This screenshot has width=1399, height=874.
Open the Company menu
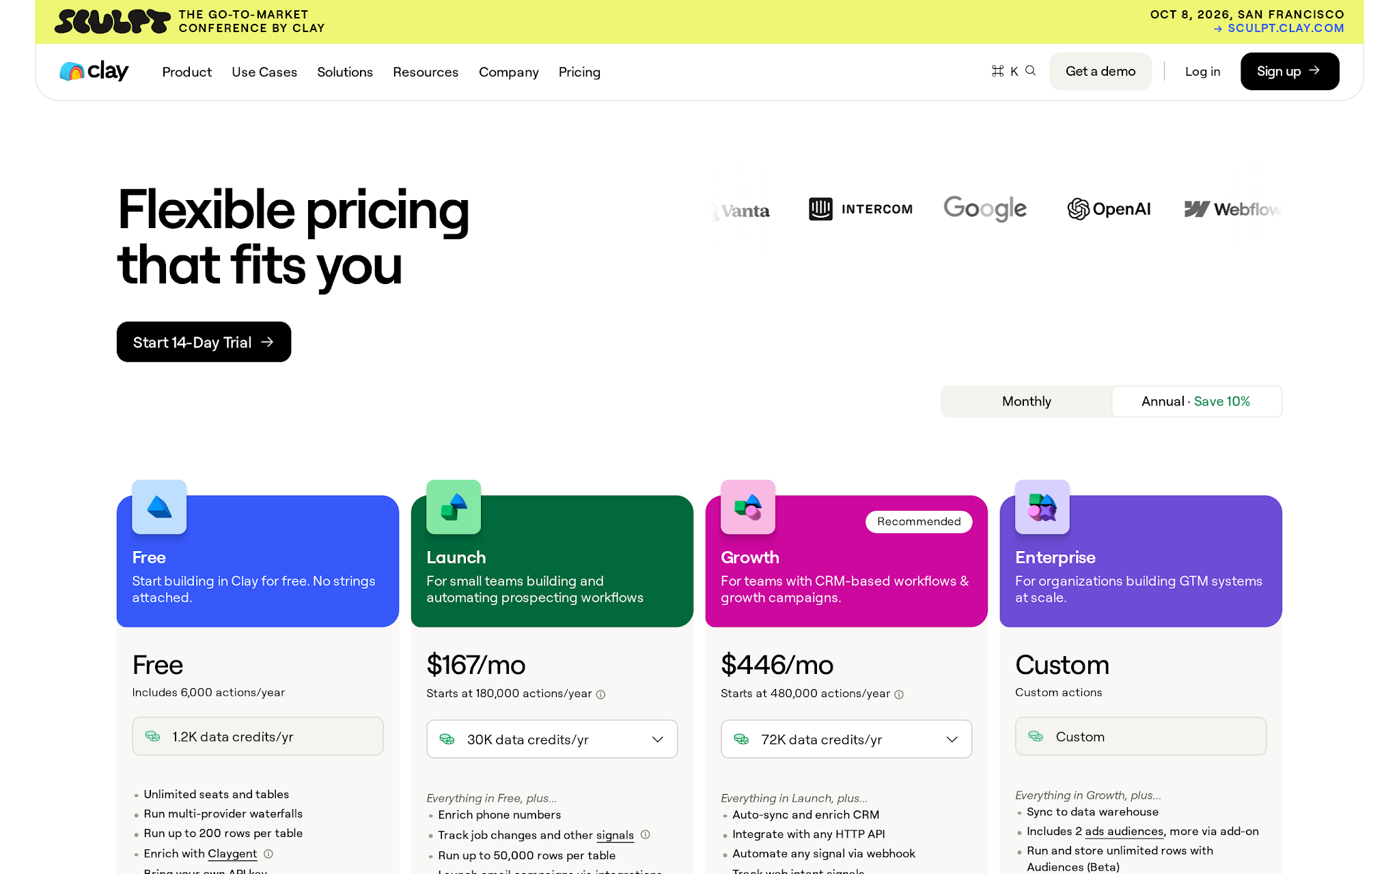tap(509, 72)
